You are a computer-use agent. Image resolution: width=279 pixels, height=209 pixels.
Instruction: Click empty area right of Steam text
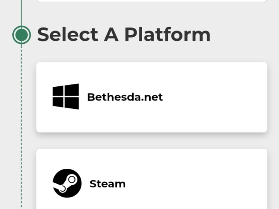pos(196,184)
